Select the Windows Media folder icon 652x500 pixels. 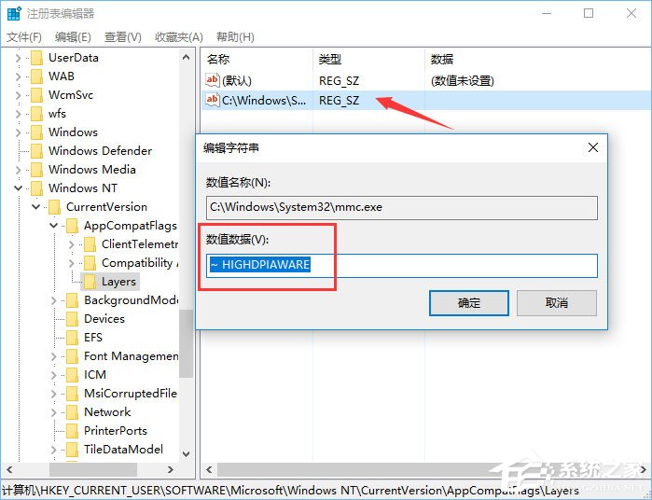pyautogui.click(x=36, y=170)
